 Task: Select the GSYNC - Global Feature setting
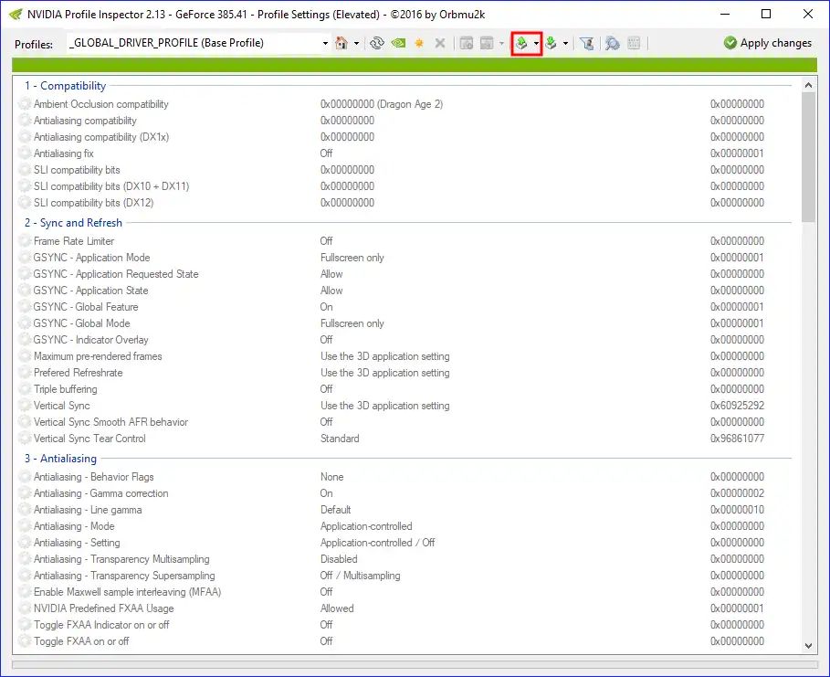click(88, 306)
